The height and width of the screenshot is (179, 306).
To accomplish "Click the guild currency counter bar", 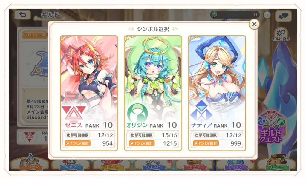I will (235, 14).
